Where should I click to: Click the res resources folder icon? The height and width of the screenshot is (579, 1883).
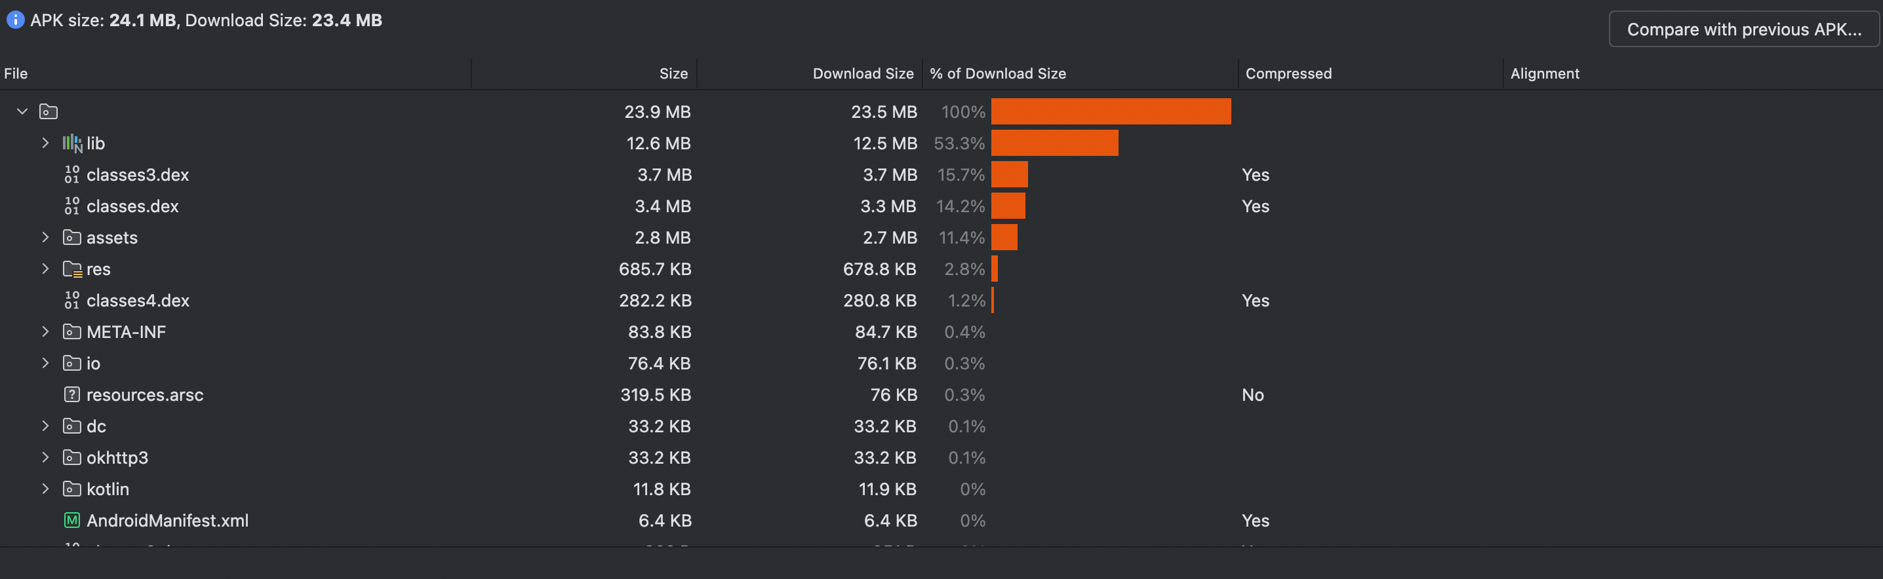[74, 269]
